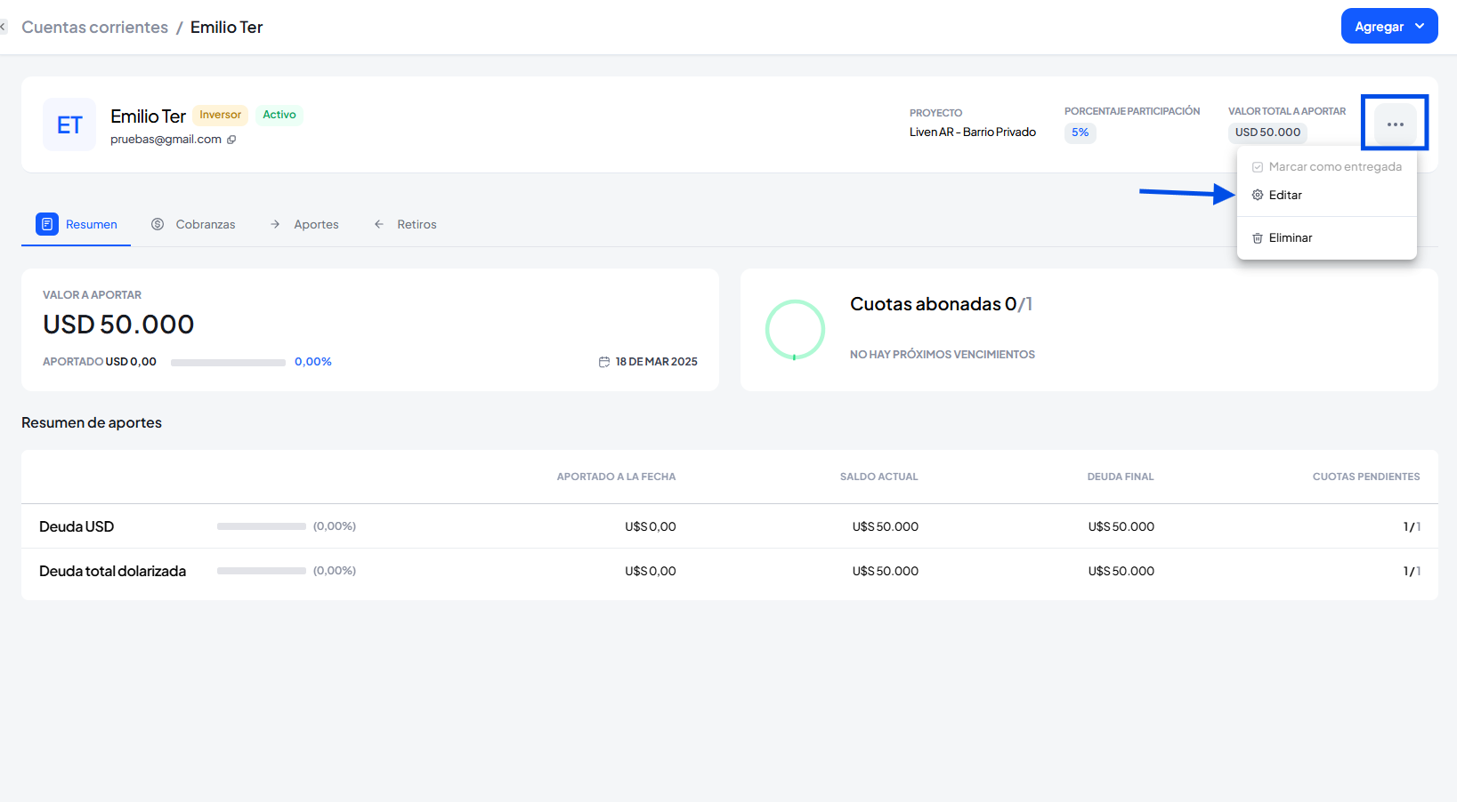Open the Retiros tab
Screen dimensions: 1457x802
pyautogui.click(x=416, y=224)
